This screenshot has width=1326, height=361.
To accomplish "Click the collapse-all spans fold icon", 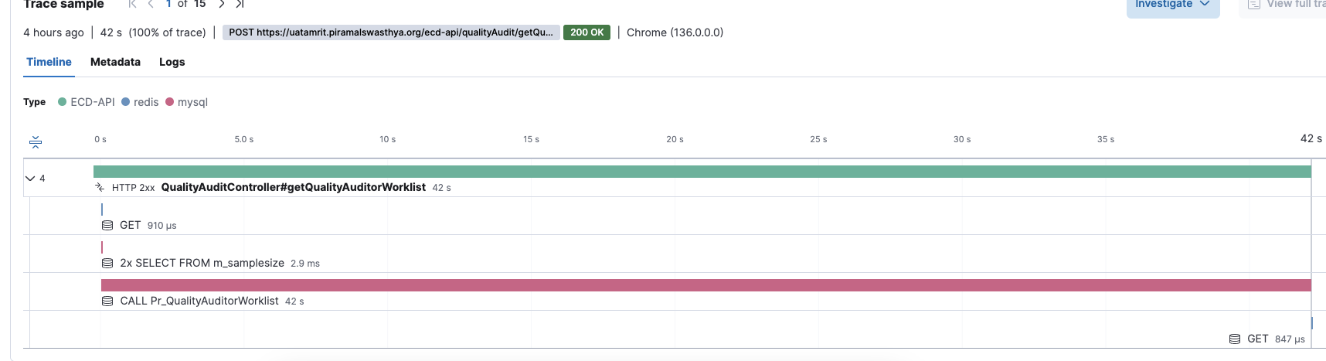I will point(36,141).
